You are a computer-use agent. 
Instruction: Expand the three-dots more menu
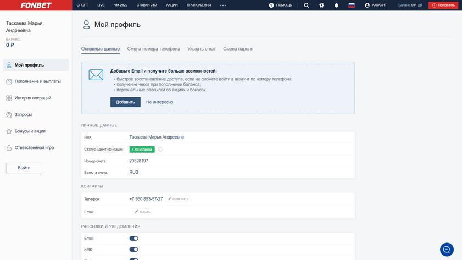[x=223, y=5]
